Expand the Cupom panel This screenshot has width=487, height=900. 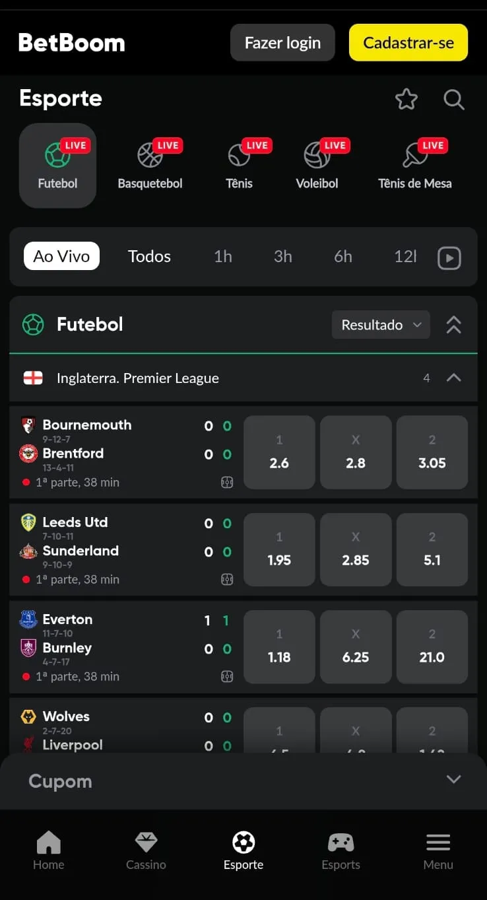[453, 779]
